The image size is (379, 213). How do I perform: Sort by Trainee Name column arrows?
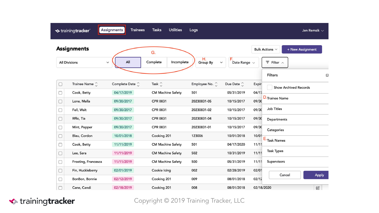click(x=96, y=84)
